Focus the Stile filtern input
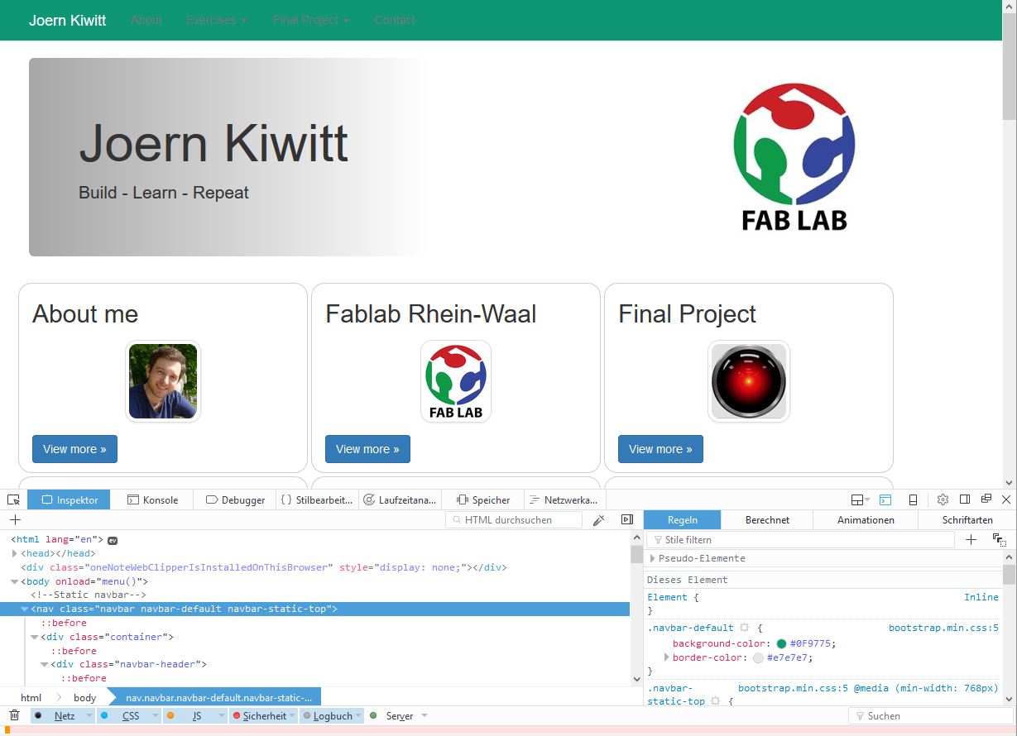1017x736 pixels. click(x=799, y=539)
